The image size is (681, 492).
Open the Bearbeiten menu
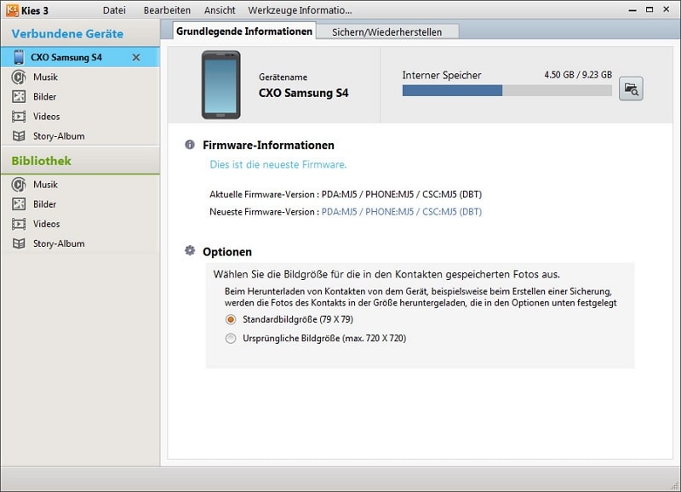[x=167, y=10]
